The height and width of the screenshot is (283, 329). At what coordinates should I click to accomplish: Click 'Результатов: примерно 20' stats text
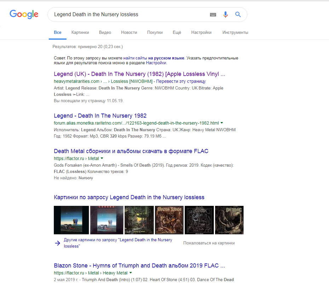point(87,47)
